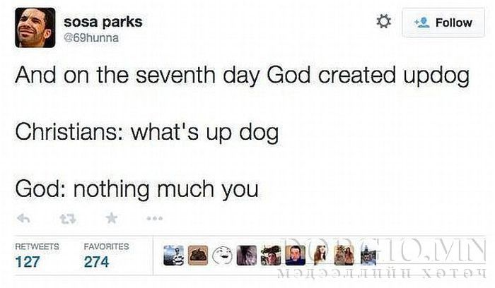The width and height of the screenshot is (495, 288).
Task: View the 274 favorites list
Action: point(96,262)
